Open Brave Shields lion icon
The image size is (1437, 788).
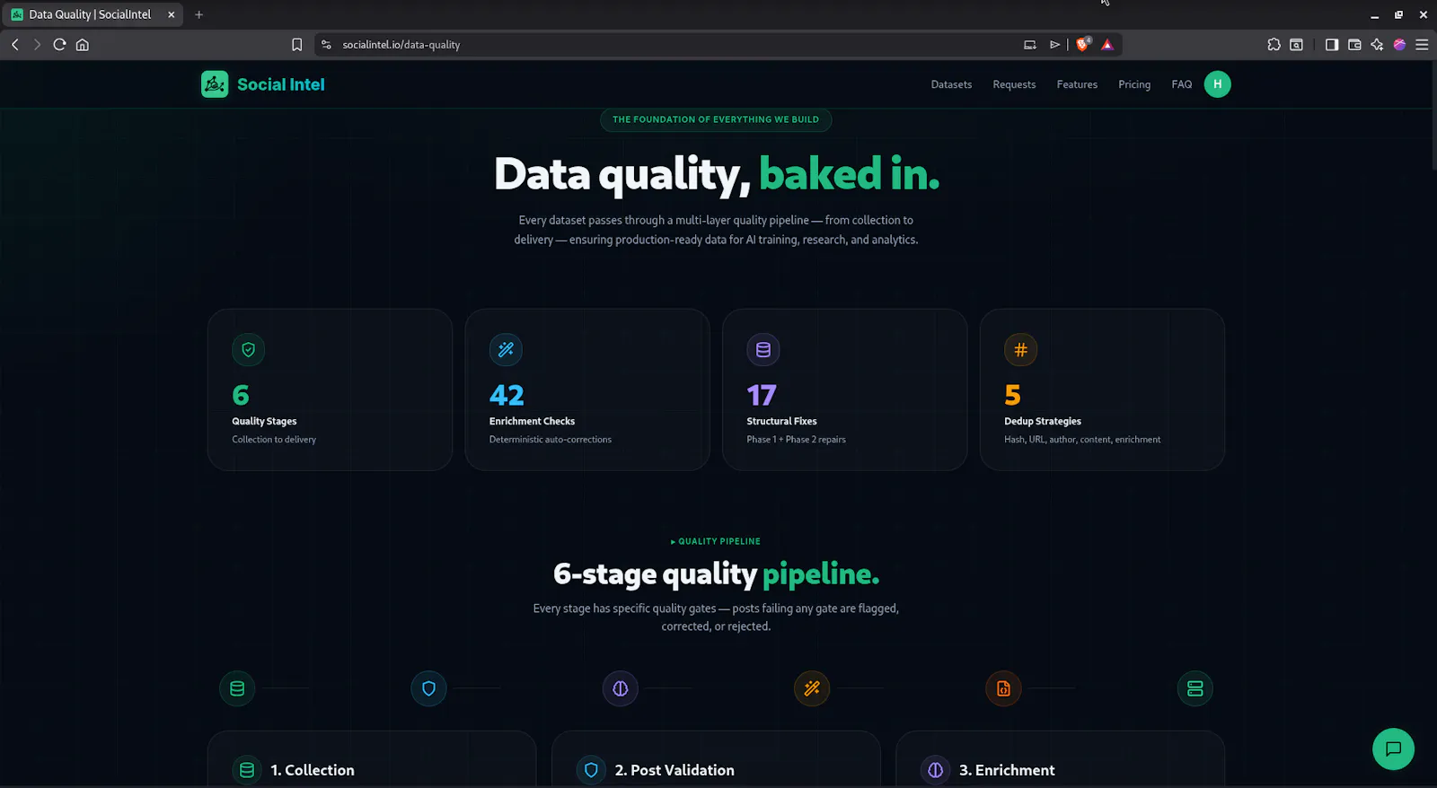pyautogui.click(x=1083, y=44)
